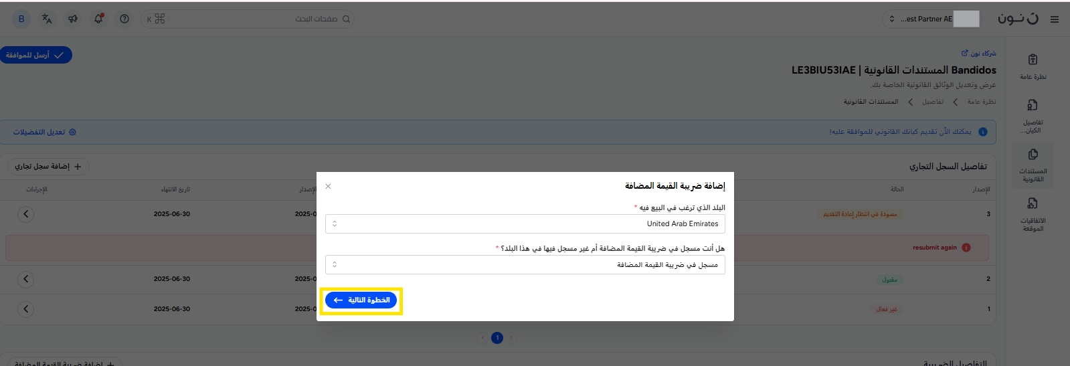1070x366 pixels.
Task: Open the hamburger menu icon
Action: [1055, 19]
